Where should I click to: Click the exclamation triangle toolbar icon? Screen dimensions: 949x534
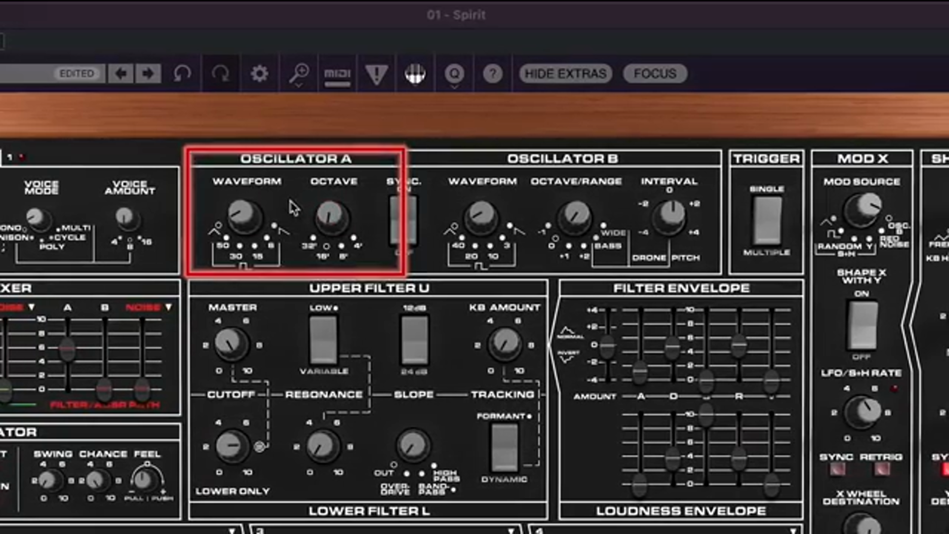point(376,74)
